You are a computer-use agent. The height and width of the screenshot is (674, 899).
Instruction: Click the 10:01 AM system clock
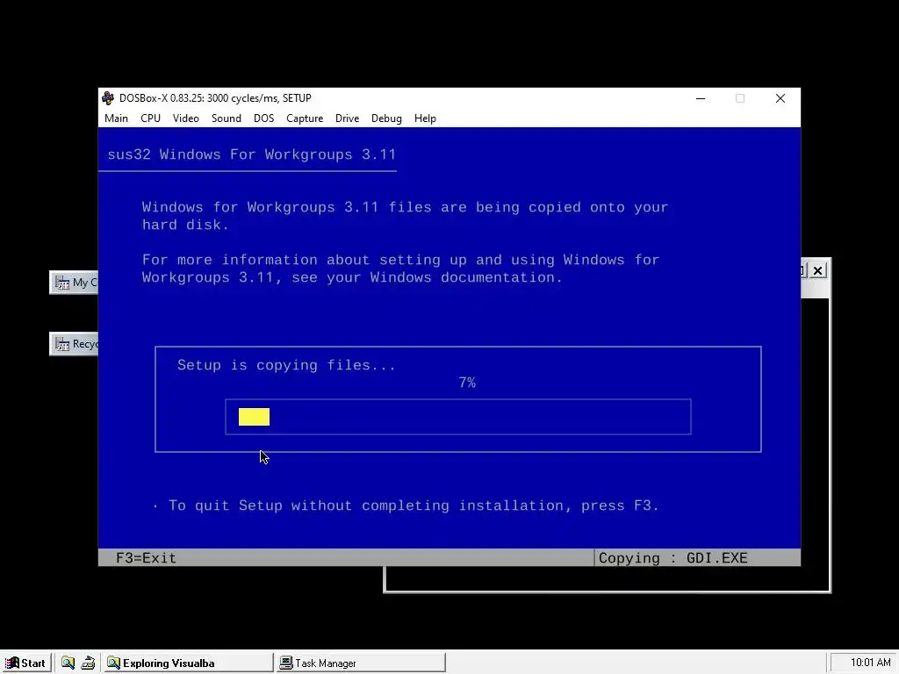(870, 663)
